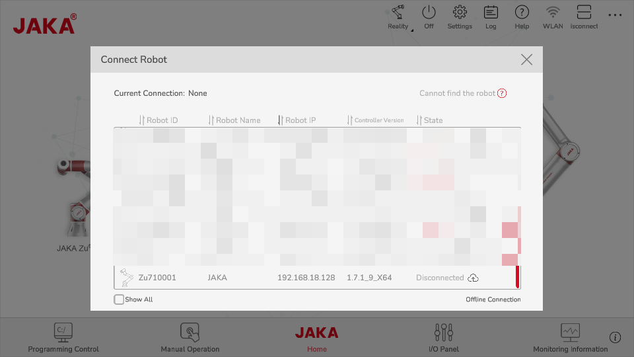Screen dimensions: 634x357
Task: Sort list by Controller Version column
Action: [375, 120]
